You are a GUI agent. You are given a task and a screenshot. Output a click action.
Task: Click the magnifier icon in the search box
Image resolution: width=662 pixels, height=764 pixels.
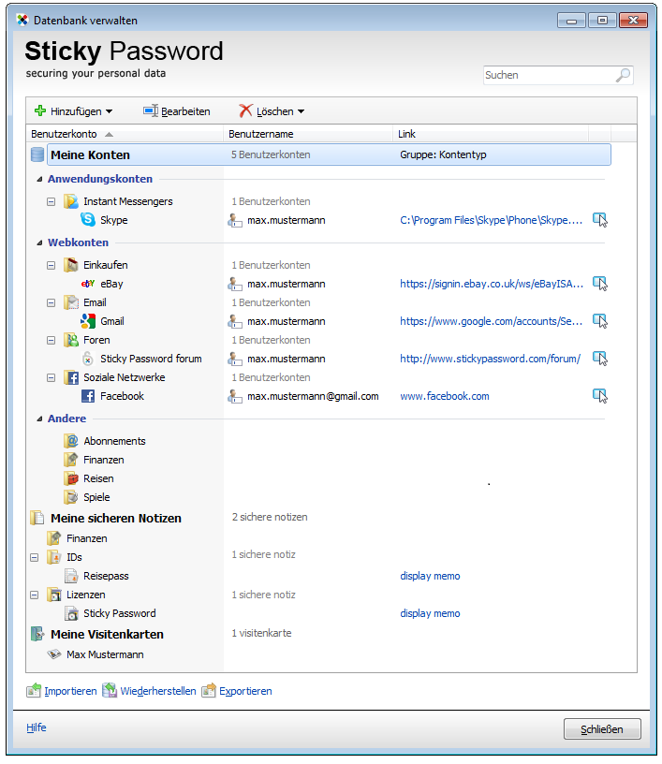(x=623, y=75)
